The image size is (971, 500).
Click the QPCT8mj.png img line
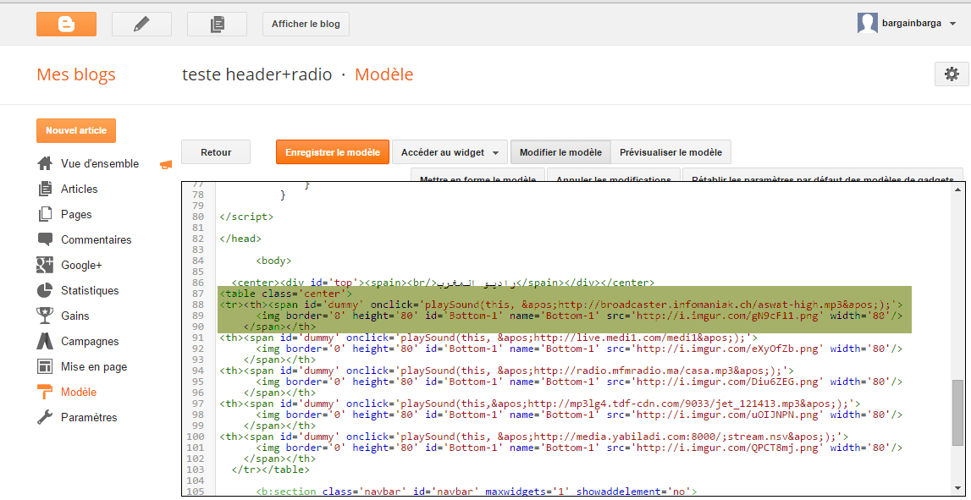click(579, 448)
